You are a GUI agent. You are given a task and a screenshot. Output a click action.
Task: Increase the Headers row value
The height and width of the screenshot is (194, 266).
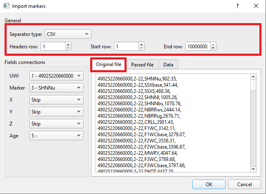[68, 44]
